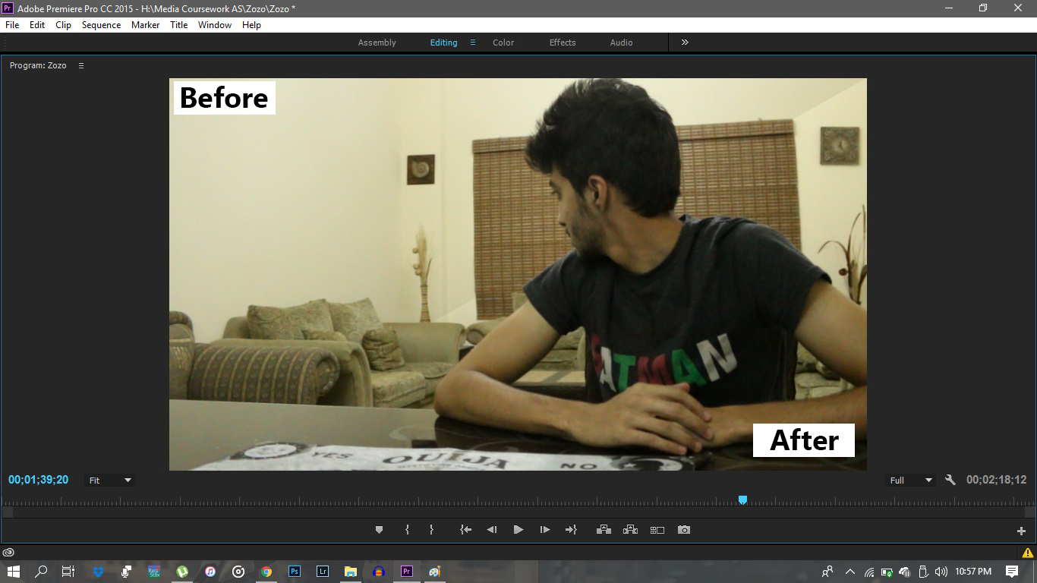Switch to the Color workspace
1037x583 pixels.
pos(503,43)
